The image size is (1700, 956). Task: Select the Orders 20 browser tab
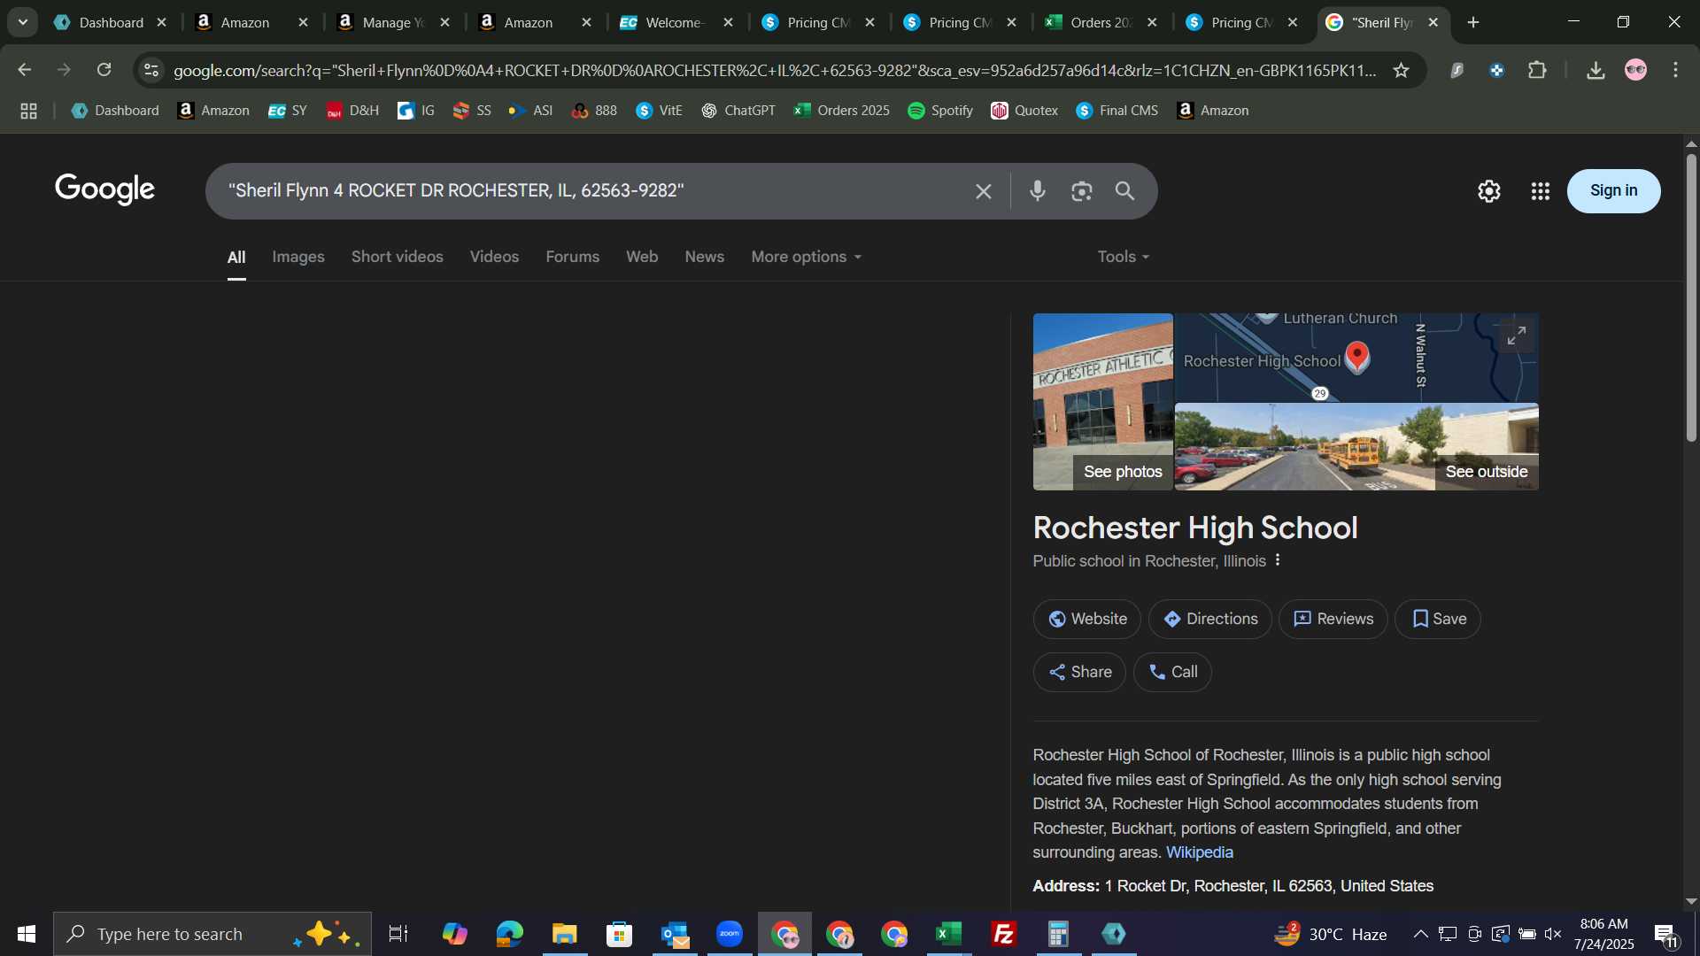pyautogui.click(x=1101, y=22)
